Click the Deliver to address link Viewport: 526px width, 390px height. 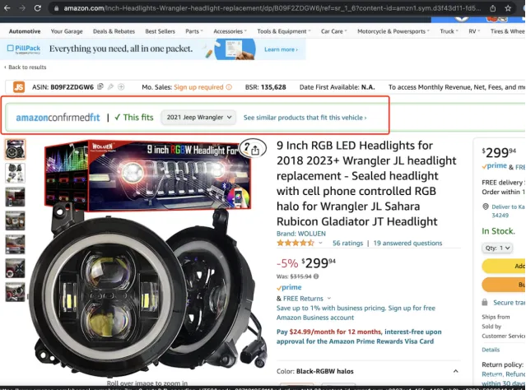[508, 211]
